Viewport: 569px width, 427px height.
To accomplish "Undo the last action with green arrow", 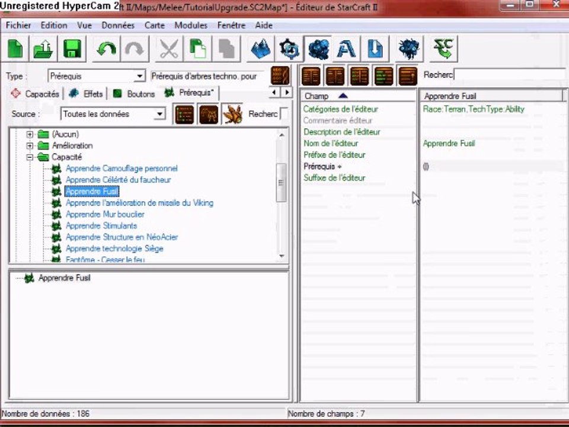I will point(106,49).
